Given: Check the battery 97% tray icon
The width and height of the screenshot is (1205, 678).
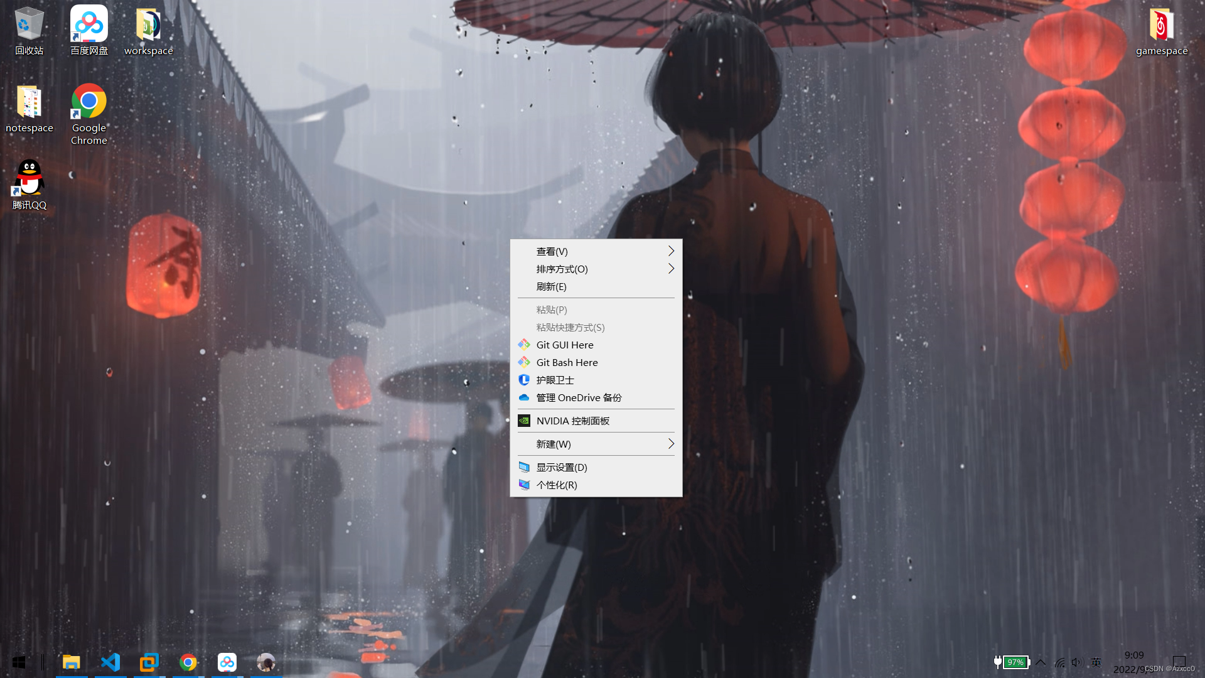Looking at the screenshot, I should [1012, 662].
